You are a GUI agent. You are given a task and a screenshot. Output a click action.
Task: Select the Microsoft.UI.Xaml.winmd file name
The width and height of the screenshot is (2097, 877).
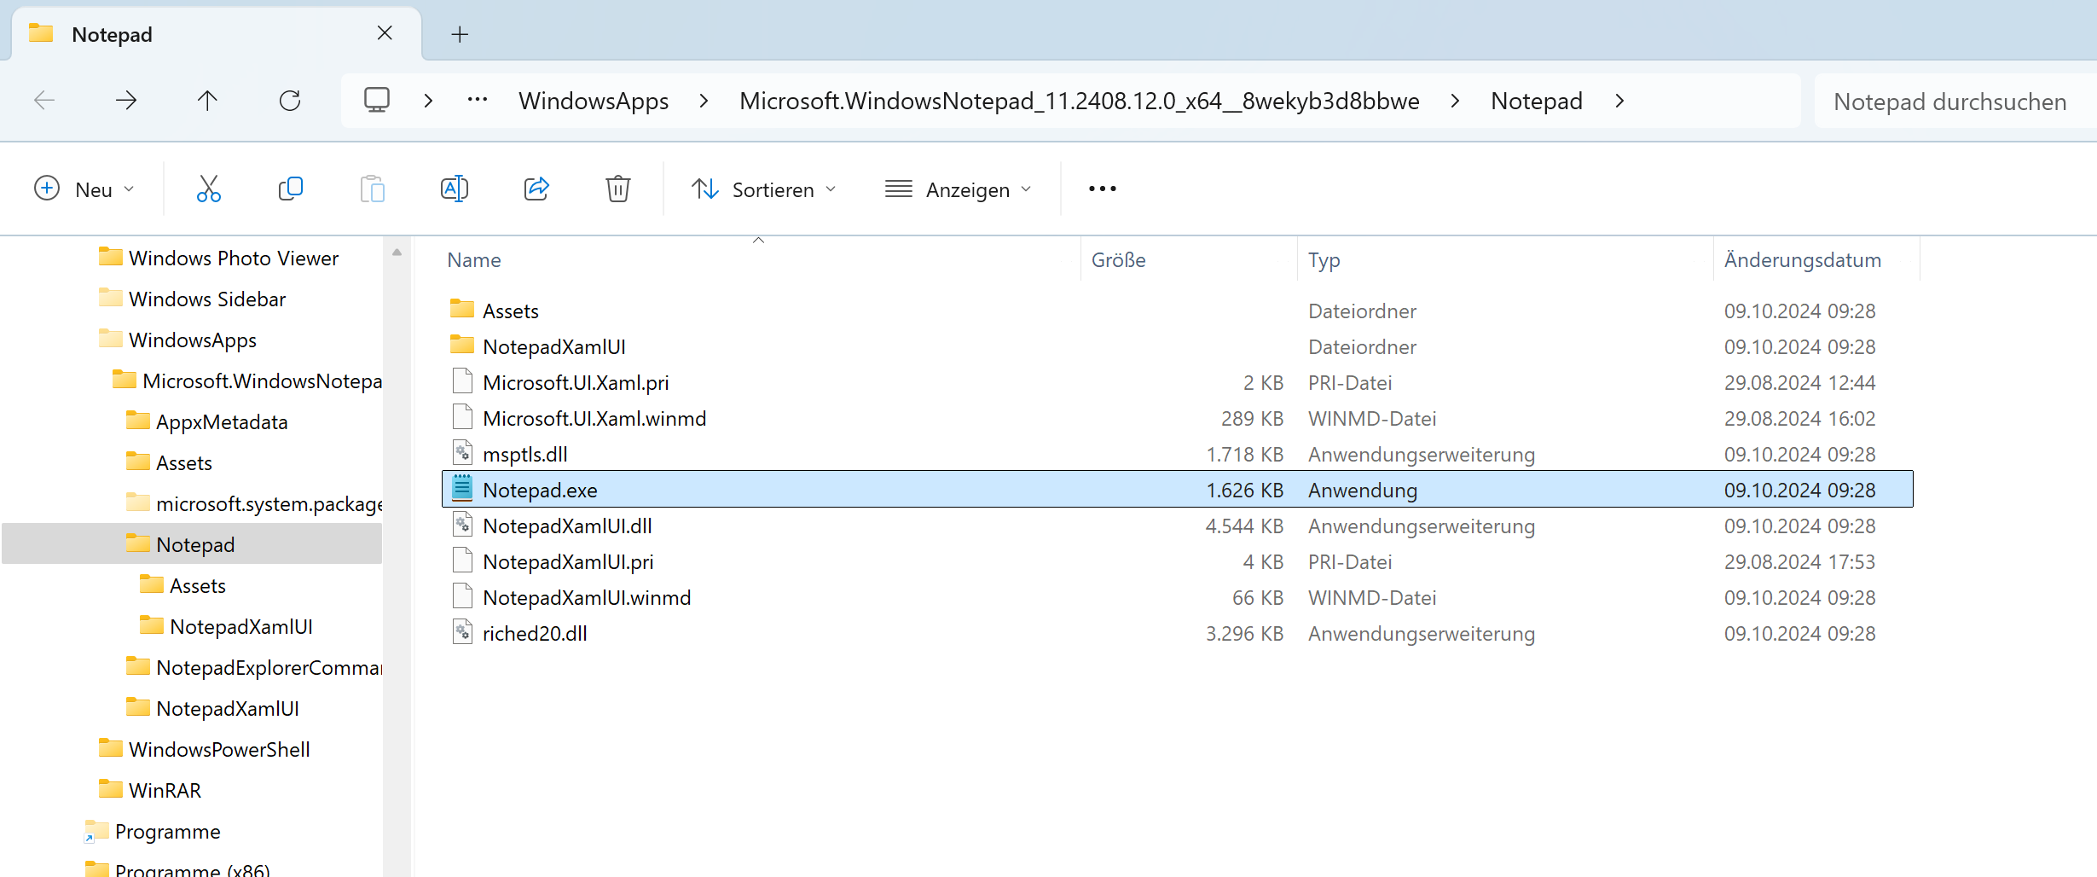[x=594, y=418]
